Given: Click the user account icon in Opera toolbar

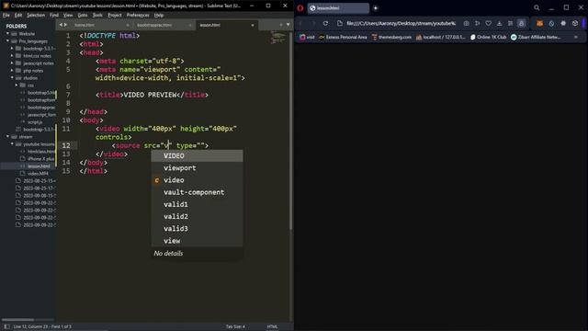Looking at the screenshot, I should [x=521, y=23].
